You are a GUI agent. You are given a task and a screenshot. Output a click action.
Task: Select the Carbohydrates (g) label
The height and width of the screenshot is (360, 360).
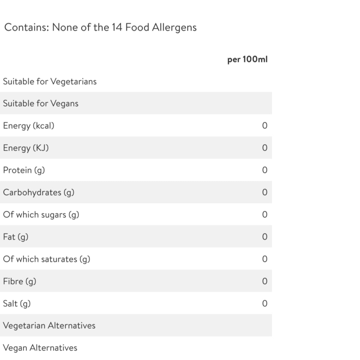pos(39,192)
